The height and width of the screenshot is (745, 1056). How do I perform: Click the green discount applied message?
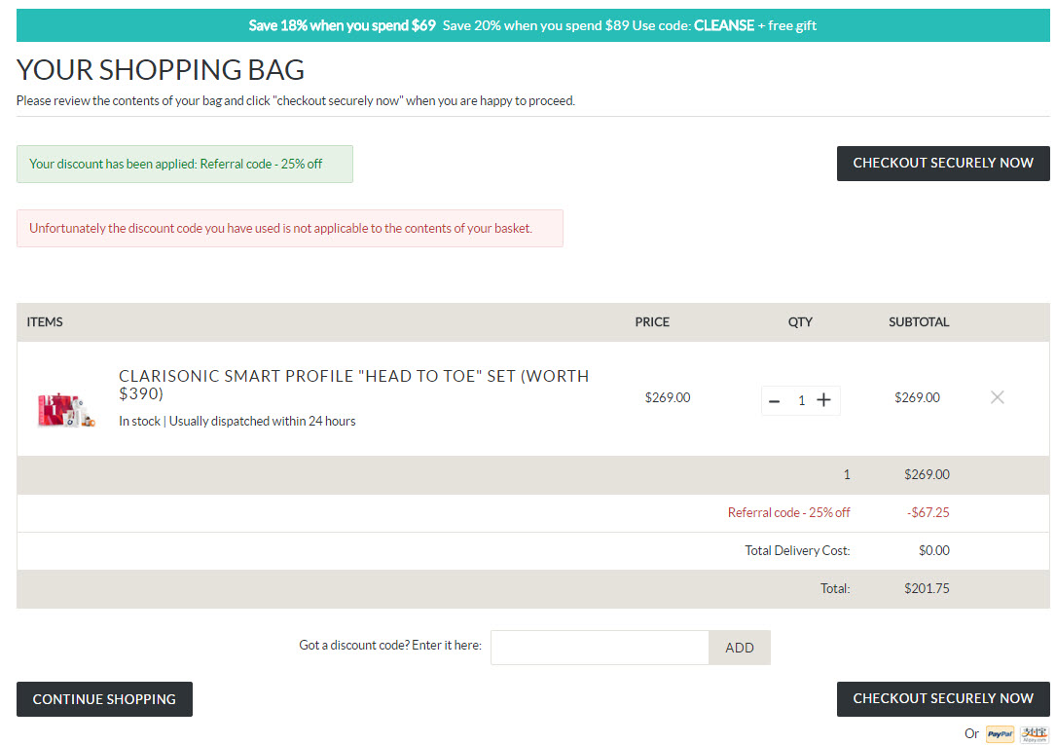point(185,164)
